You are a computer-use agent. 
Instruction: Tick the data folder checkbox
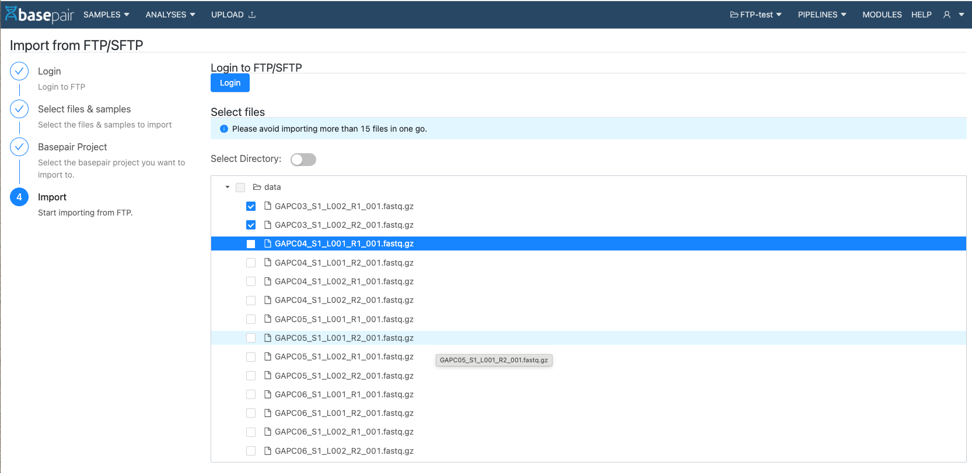240,188
